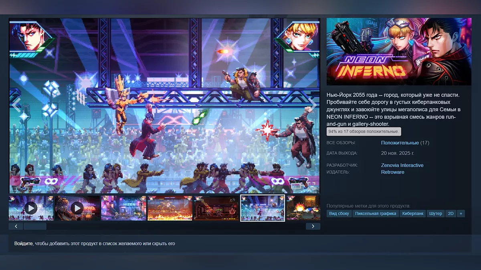Click the main concert stage screenshot
This screenshot has height=270, width=481.
tap(164, 106)
